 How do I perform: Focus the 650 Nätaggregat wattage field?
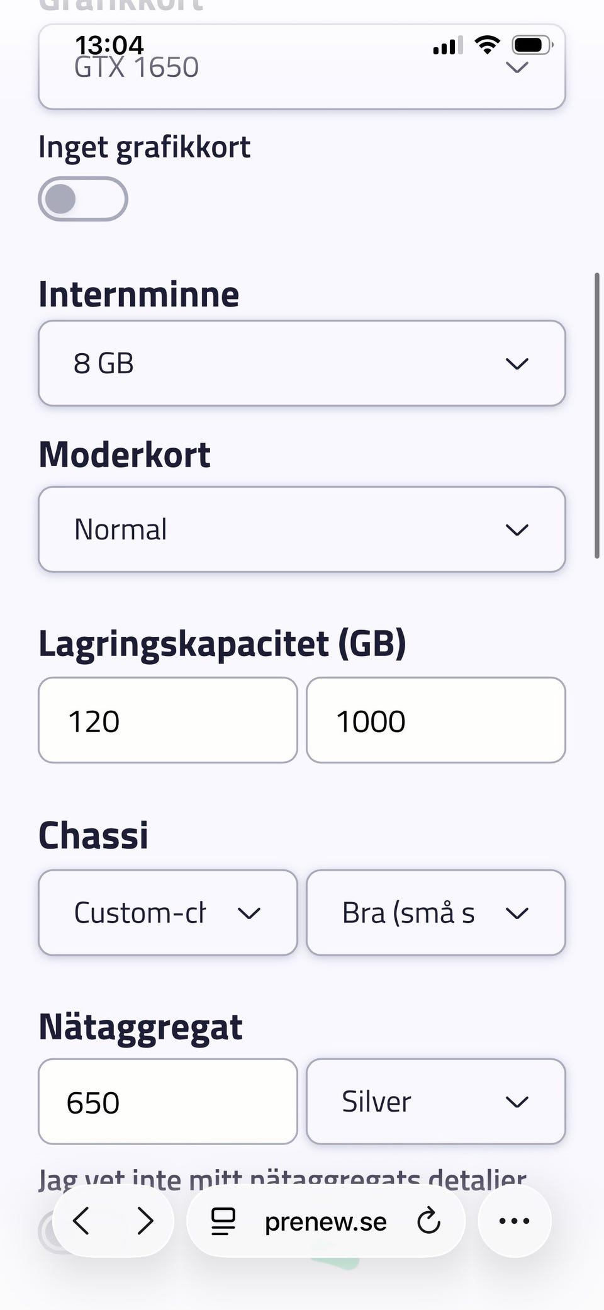point(167,1102)
